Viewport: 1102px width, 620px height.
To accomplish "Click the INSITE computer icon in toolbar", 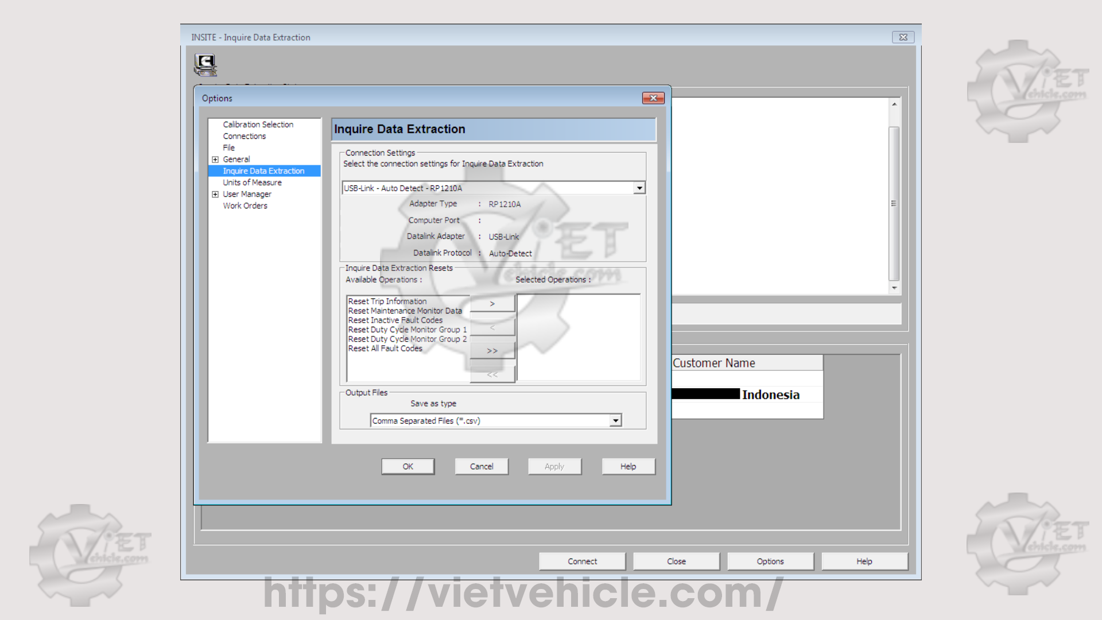I will (x=205, y=65).
